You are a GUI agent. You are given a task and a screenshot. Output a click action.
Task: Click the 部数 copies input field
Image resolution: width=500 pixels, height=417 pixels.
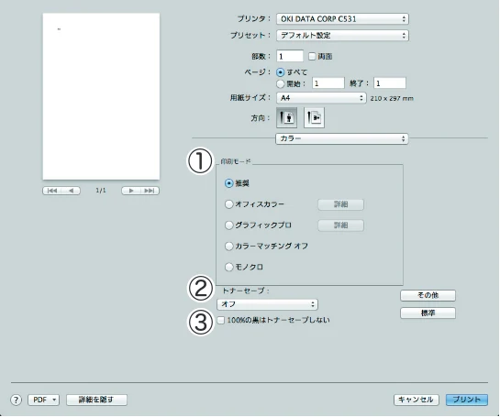point(290,57)
